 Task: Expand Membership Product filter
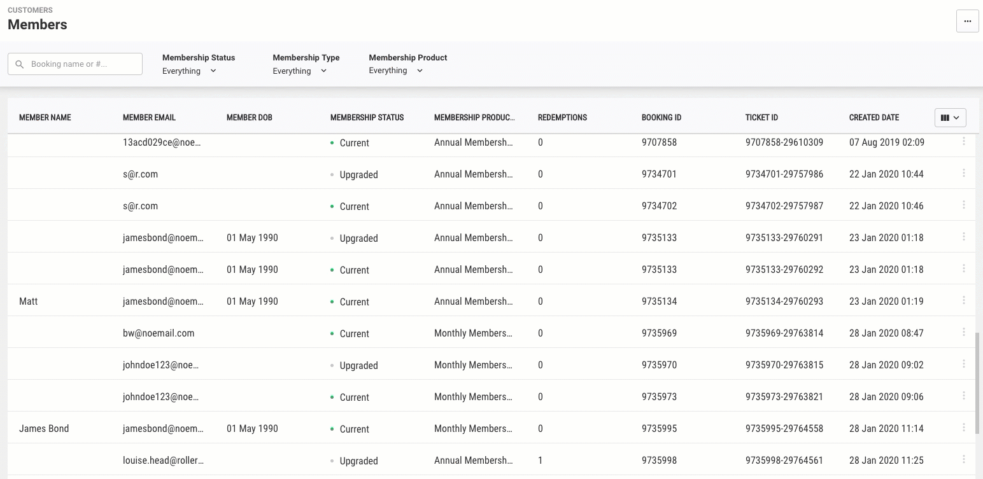[x=396, y=71]
